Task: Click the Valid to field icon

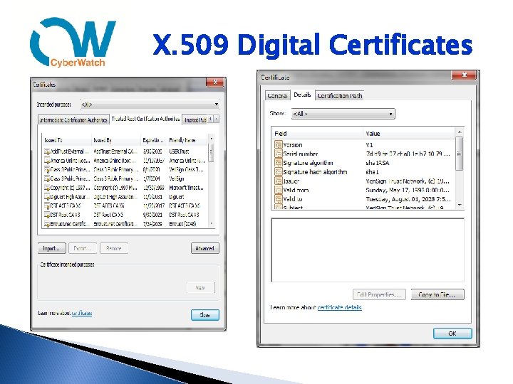Action: pos(278,199)
